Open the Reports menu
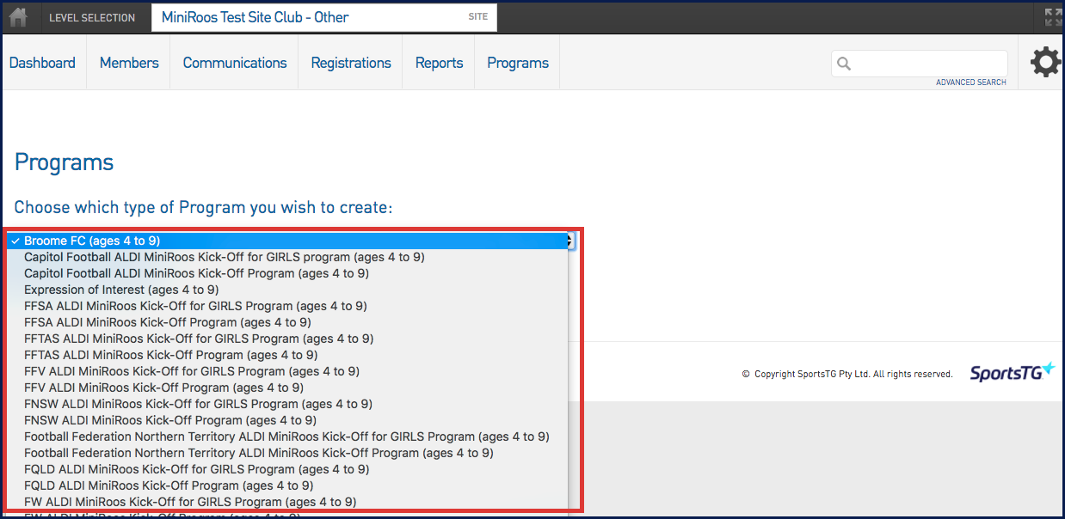The height and width of the screenshot is (519, 1065). click(x=439, y=63)
